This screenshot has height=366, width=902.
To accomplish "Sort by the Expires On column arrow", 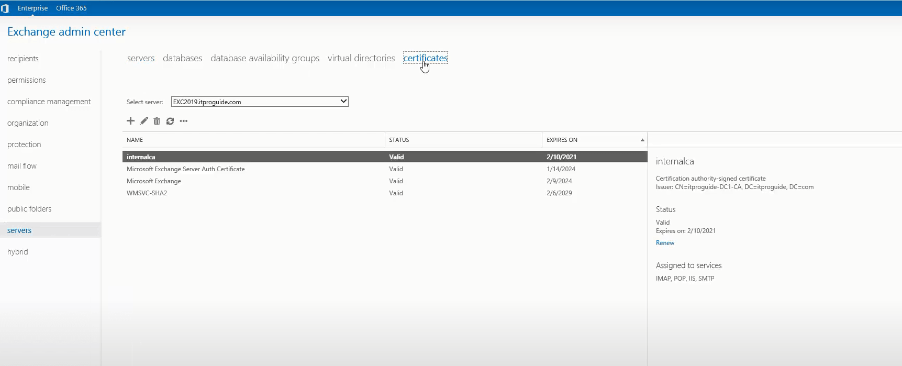I will click(642, 140).
